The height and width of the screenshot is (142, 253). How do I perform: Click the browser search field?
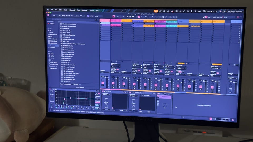click(x=73, y=19)
